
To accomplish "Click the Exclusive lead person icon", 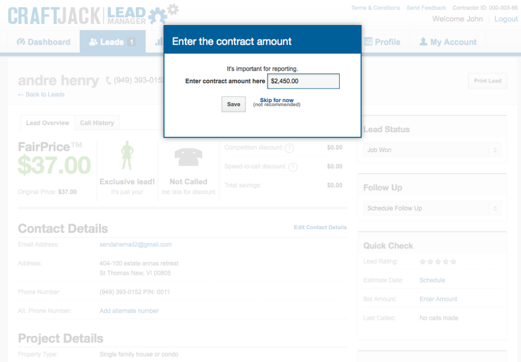I will point(127,155).
